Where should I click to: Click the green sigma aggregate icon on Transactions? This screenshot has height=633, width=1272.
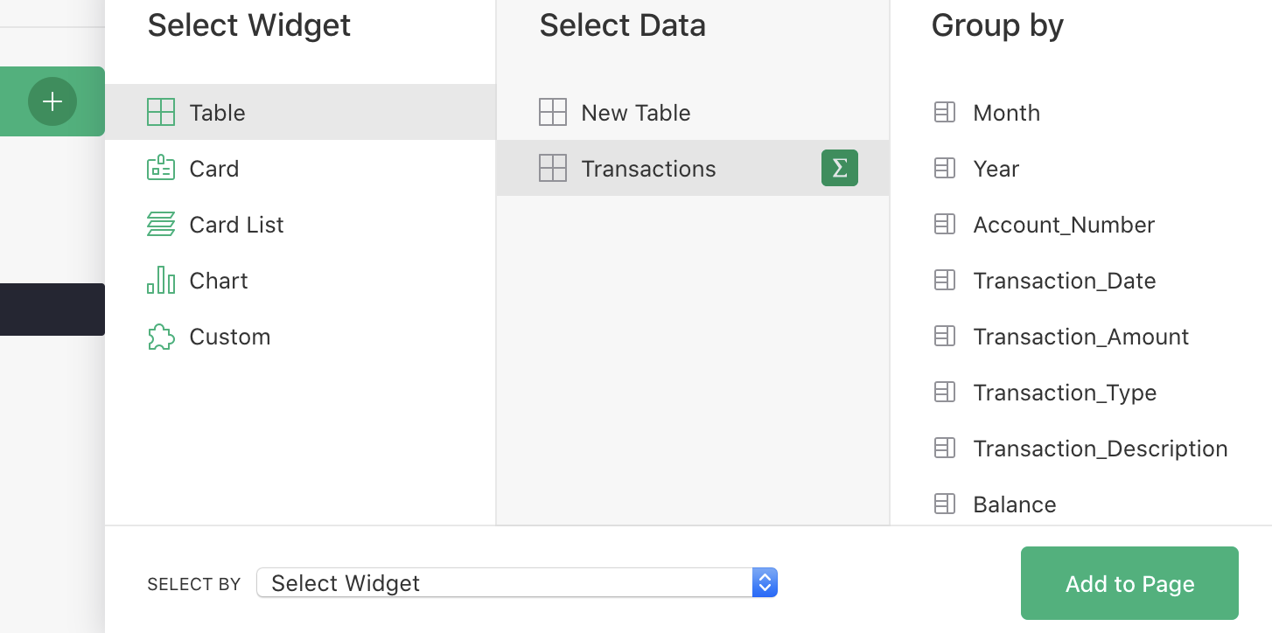(x=839, y=168)
